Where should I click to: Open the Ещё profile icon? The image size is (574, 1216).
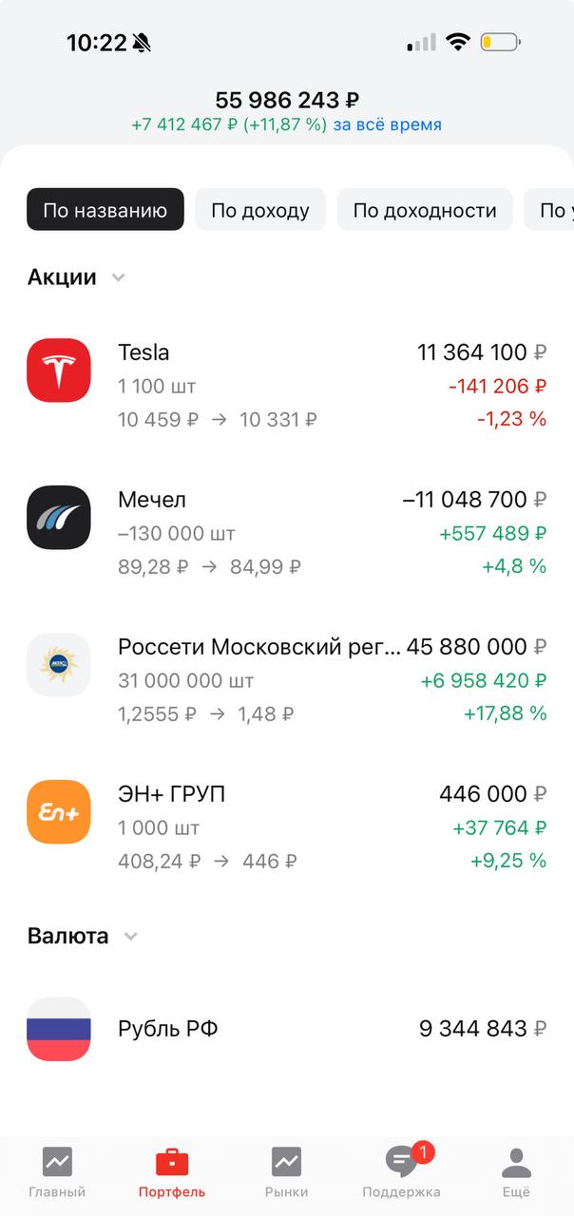tap(516, 1161)
